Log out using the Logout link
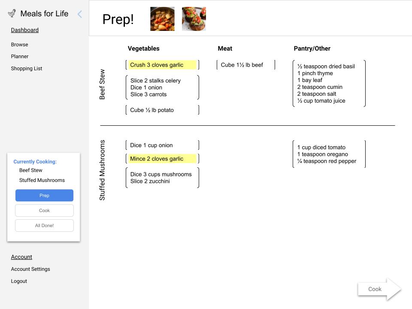 tap(19, 281)
